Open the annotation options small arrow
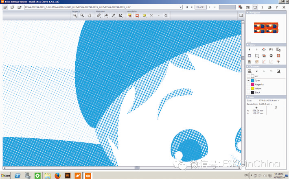Viewport: 289px width, 179px height. (x=159, y=15)
